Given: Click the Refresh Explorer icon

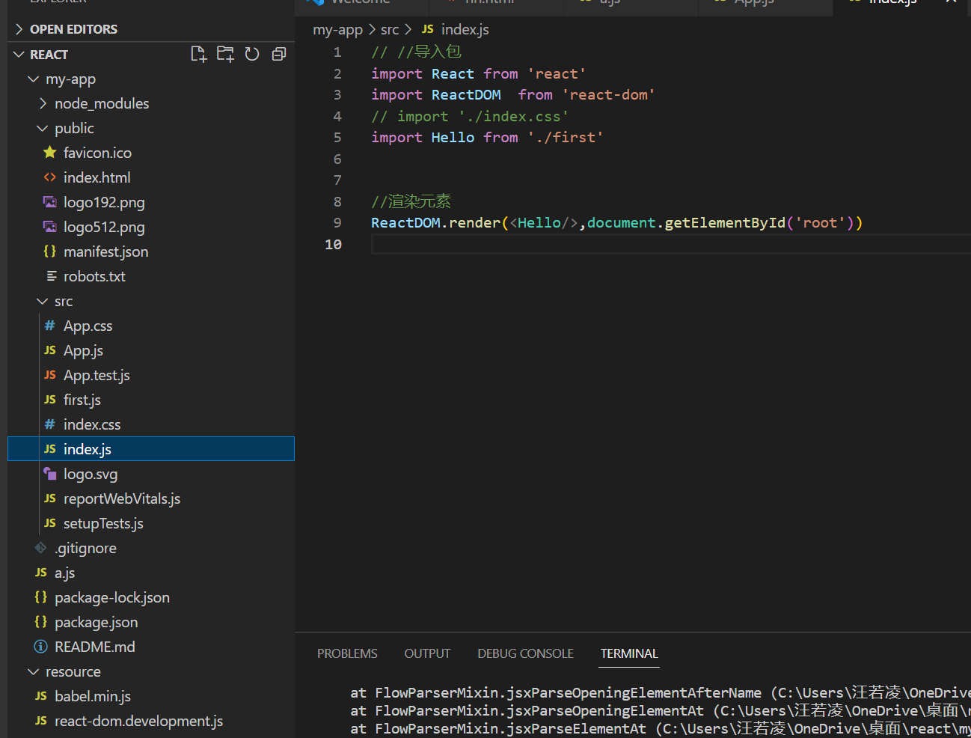Looking at the screenshot, I should [x=252, y=54].
